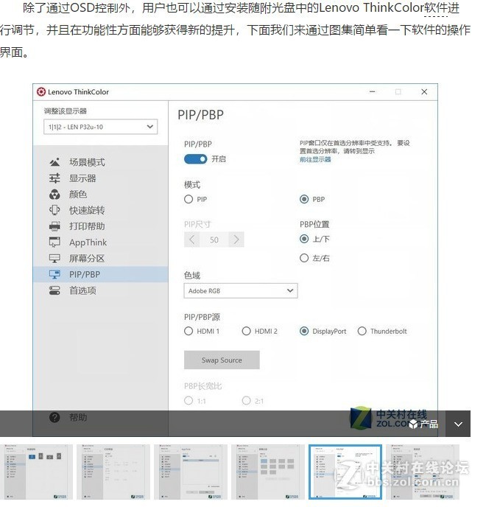Open the highlighted fifth gallery thumbnail
Image resolution: width=486 pixels, height=507 pixels.
(x=345, y=472)
